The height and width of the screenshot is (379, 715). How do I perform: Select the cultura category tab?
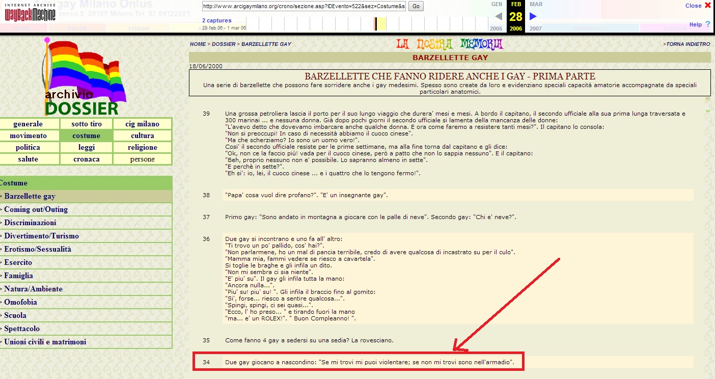[x=143, y=136]
